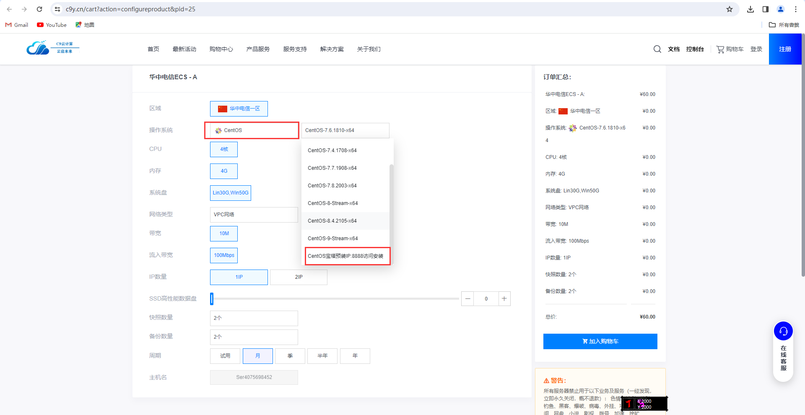Image resolution: width=805 pixels, height=415 pixels.
Task: Click 主机名 hostname input field
Action: tap(254, 377)
